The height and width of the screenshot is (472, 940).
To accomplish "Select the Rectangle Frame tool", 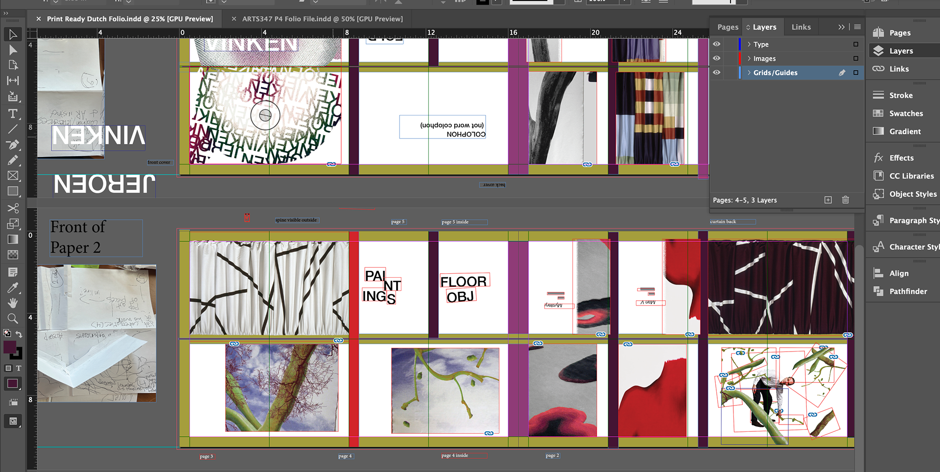I will pos(13,176).
